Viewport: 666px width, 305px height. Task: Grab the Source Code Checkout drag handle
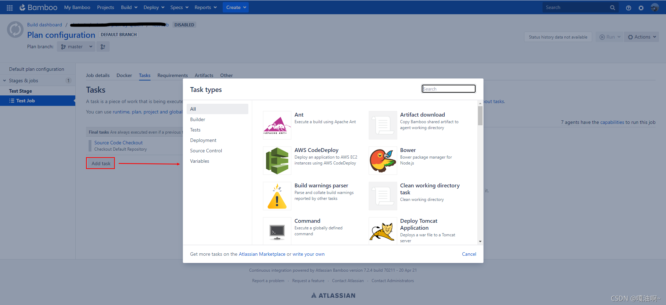coord(90,146)
